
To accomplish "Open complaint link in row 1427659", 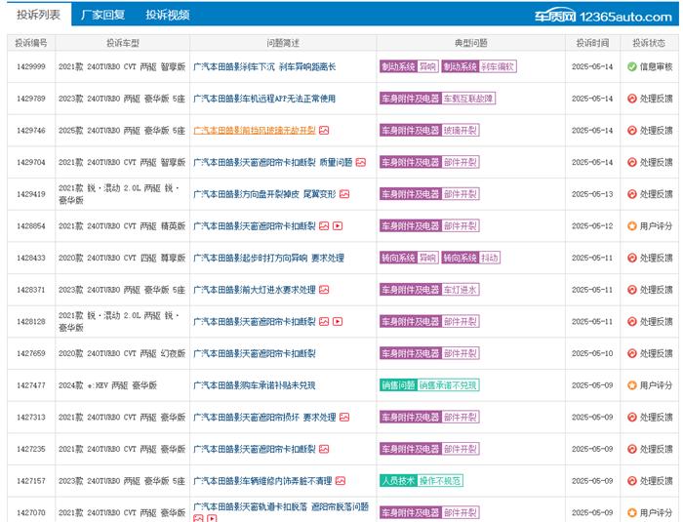I will (x=255, y=353).
